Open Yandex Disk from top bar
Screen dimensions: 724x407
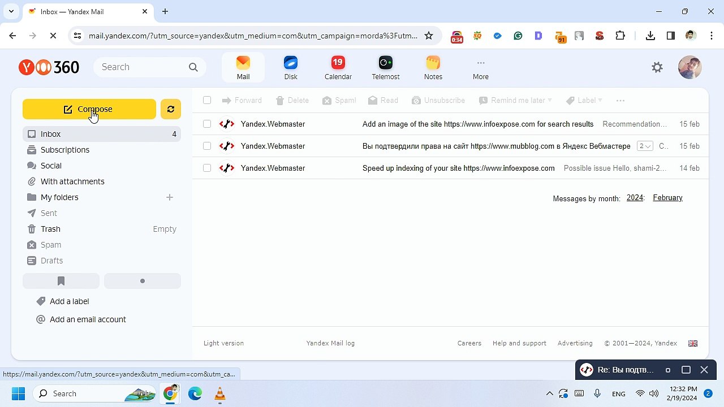click(291, 68)
